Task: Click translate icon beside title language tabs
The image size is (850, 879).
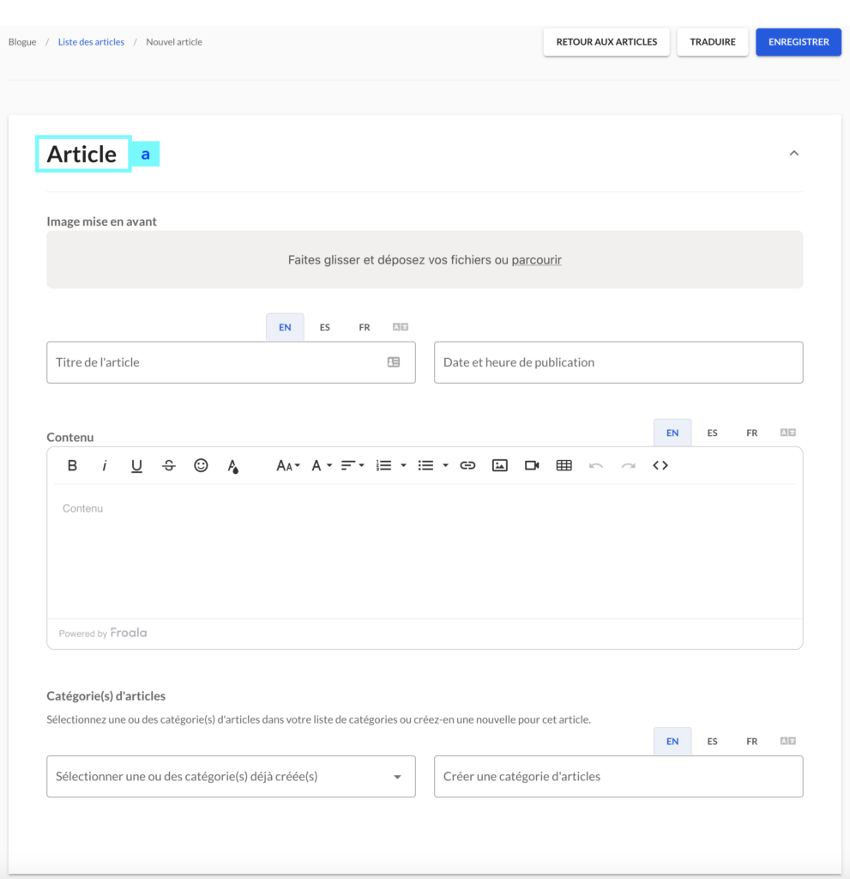Action: tap(400, 327)
